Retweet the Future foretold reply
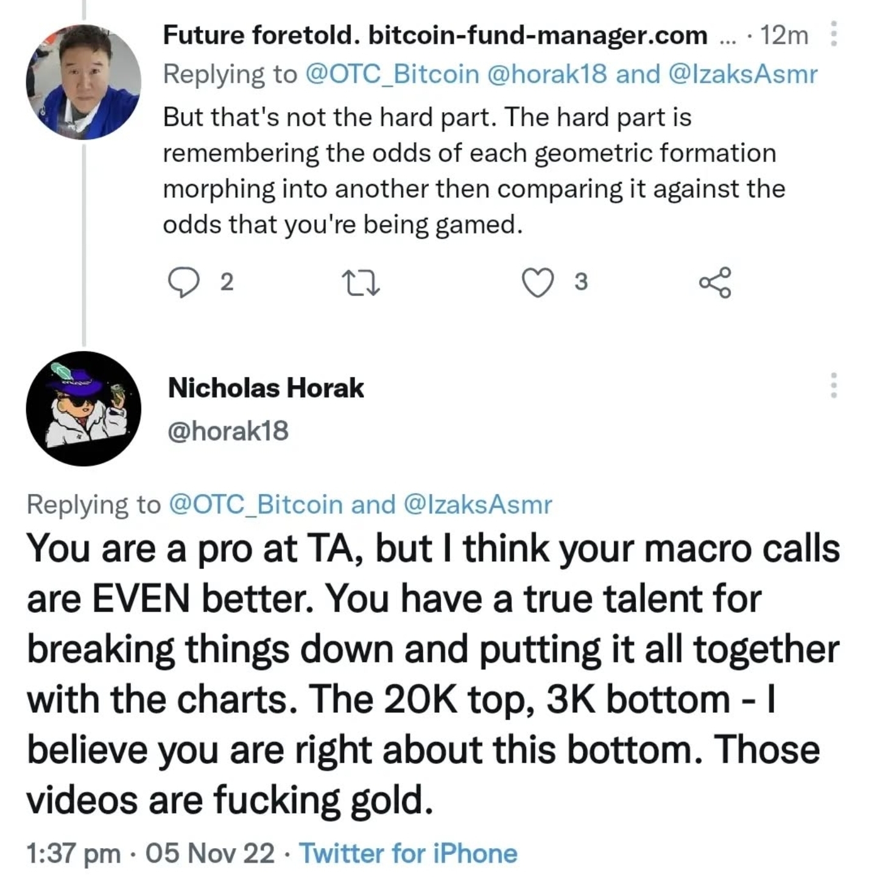 pyautogui.click(x=361, y=283)
